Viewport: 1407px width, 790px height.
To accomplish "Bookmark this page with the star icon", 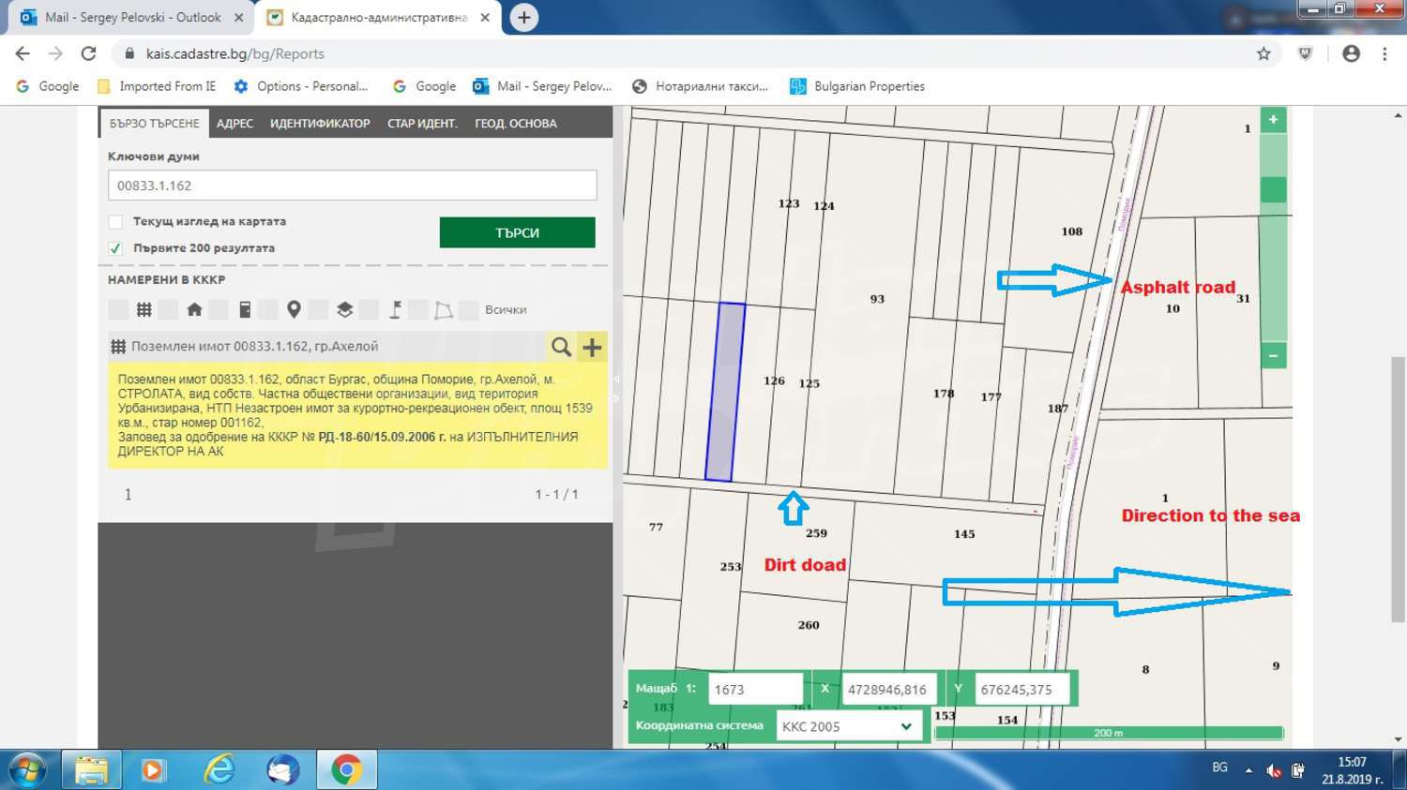I will (x=1263, y=54).
